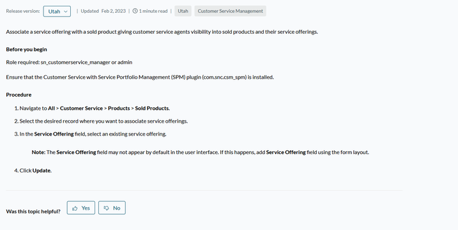Viewport: 458px width, 230px height.
Task: Select the Utah tag chip
Action: click(x=183, y=11)
